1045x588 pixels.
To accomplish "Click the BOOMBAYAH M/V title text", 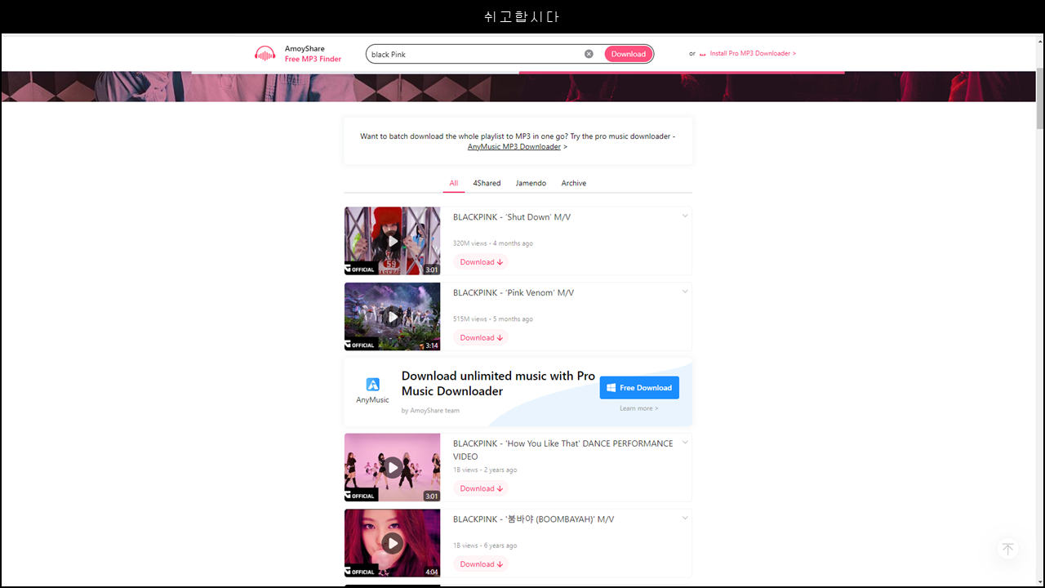I will pos(533,519).
